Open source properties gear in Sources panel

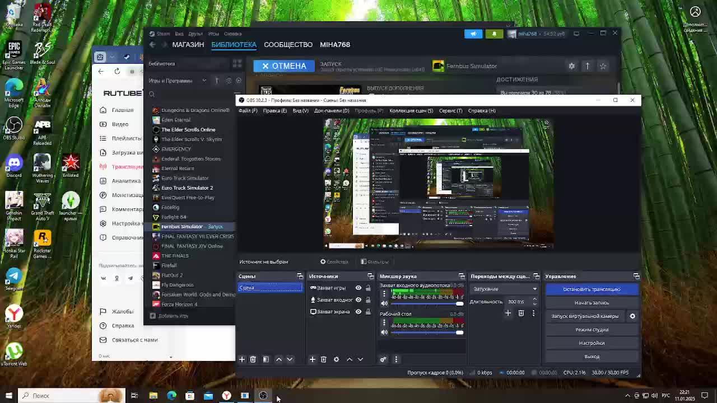tap(337, 359)
